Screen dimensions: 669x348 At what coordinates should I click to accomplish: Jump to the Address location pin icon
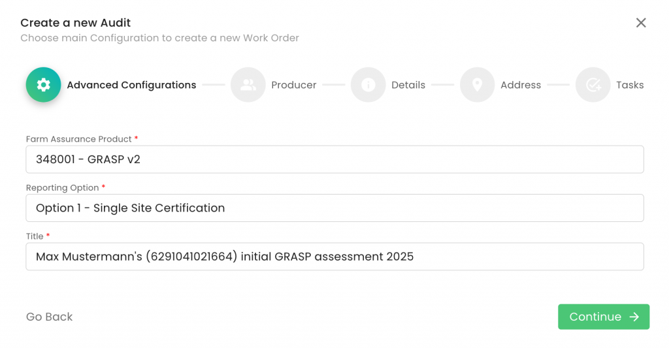[478, 85]
